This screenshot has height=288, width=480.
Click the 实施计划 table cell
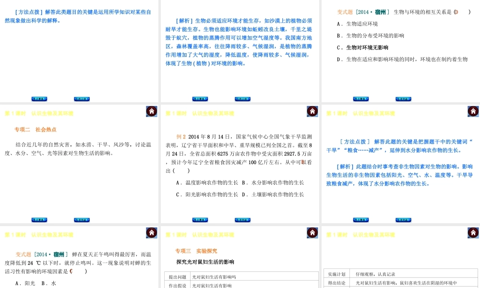pyautogui.click(x=337, y=274)
